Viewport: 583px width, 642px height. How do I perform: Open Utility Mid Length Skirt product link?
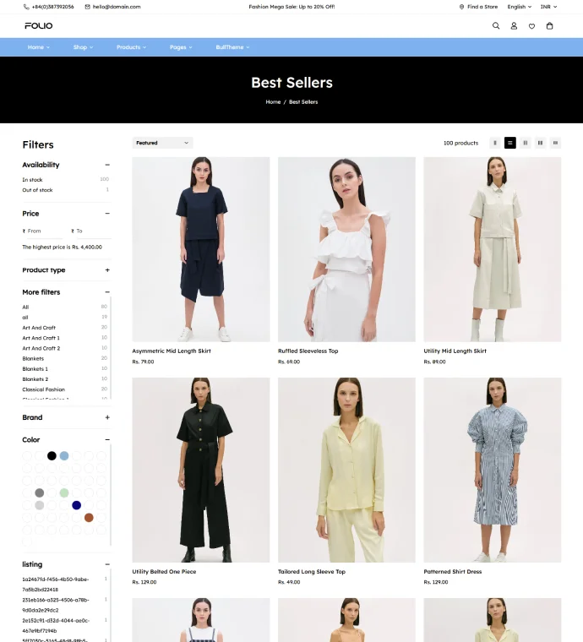click(455, 351)
